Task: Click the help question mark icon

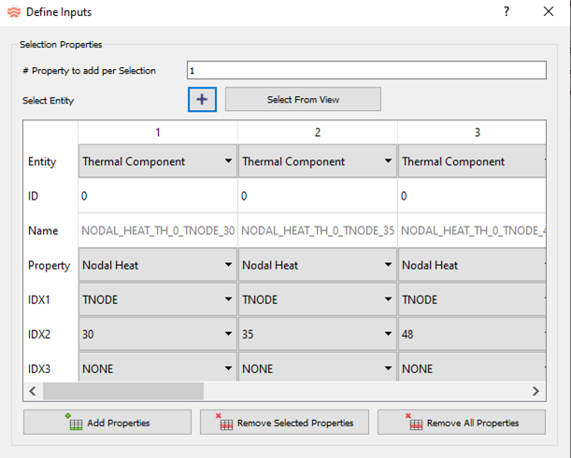Action: coord(507,12)
